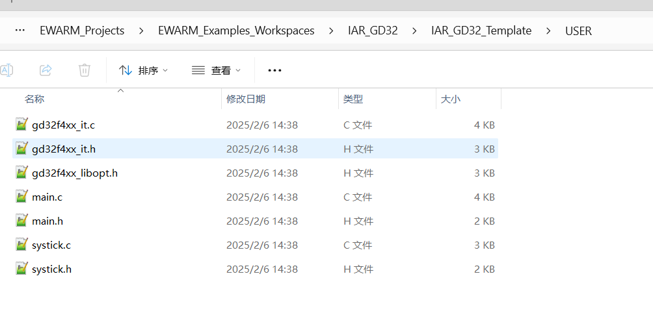This screenshot has height=311, width=653.
Task: Sort by 大小 column header
Action: pyautogui.click(x=451, y=99)
